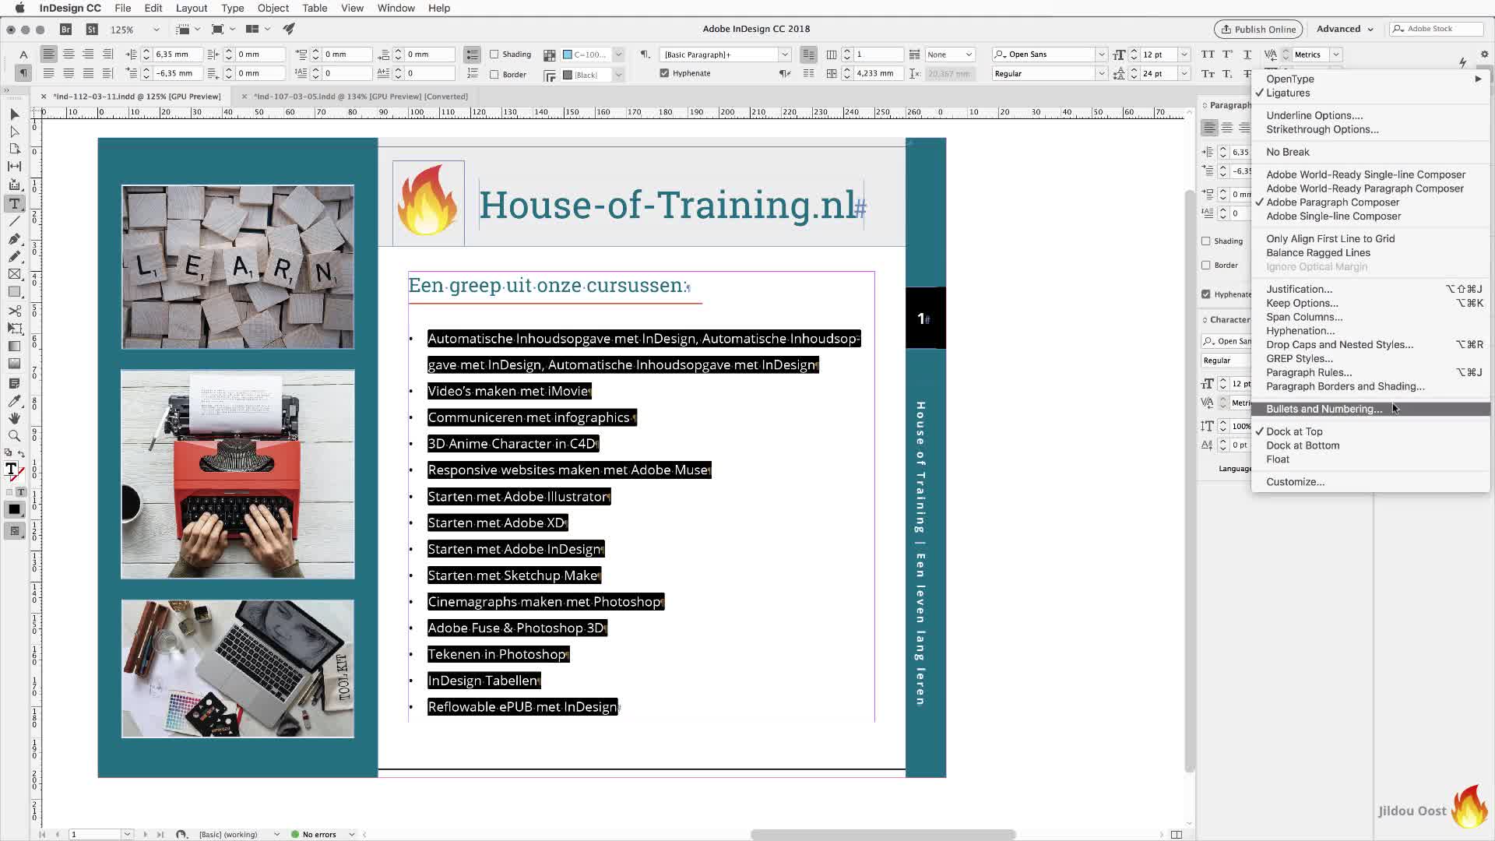Open the Regular font style dropdown
Viewport: 1495px width, 841px height.
tap(1101, 73)
